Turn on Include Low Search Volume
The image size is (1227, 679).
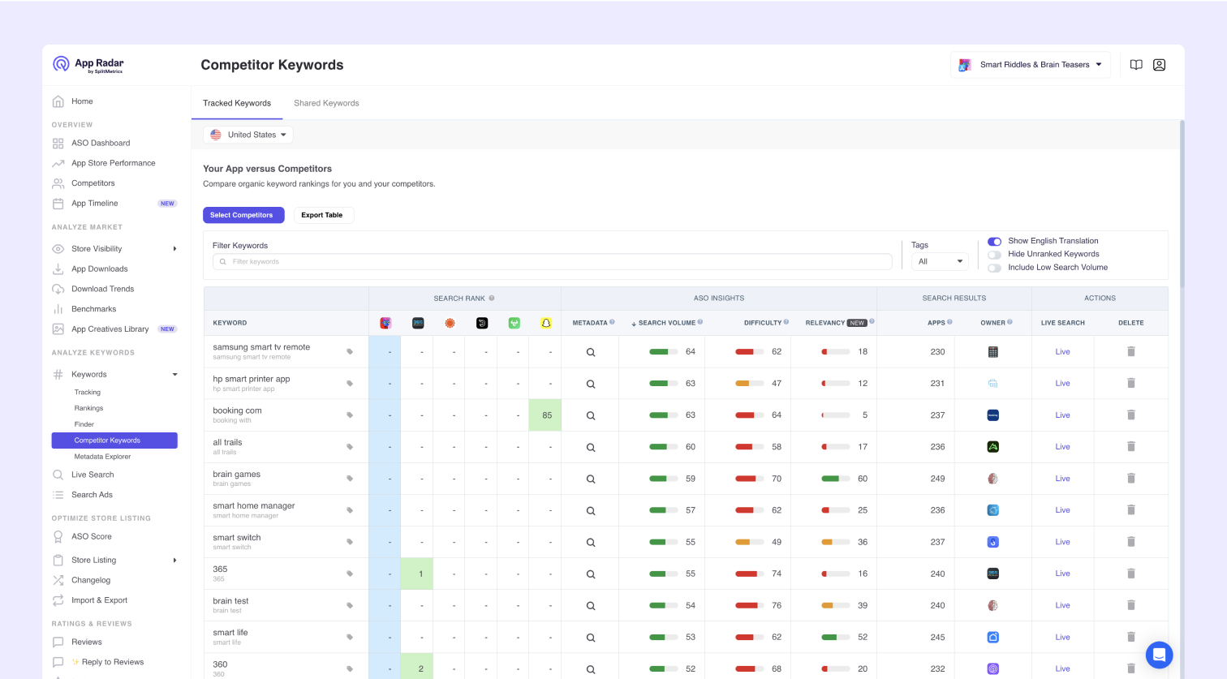994,268
